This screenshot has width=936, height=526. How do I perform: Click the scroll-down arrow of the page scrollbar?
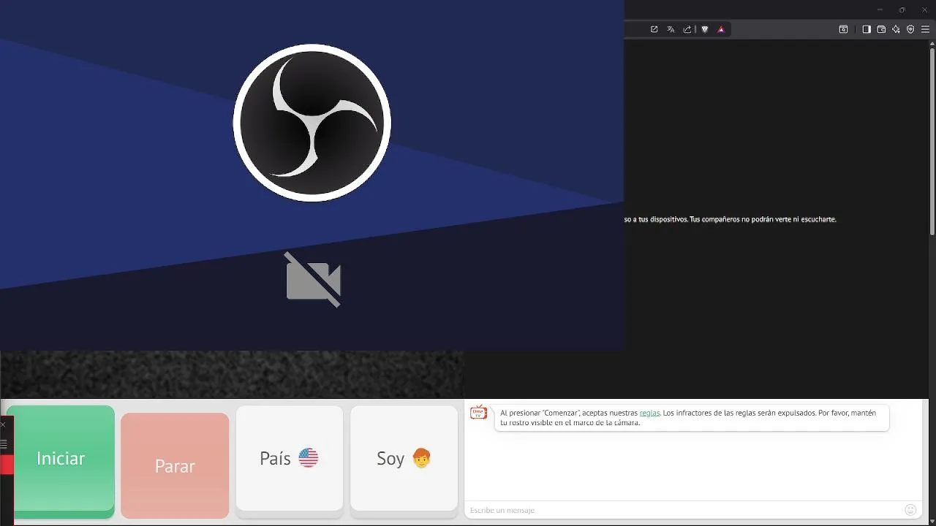(x=932, y=521)
